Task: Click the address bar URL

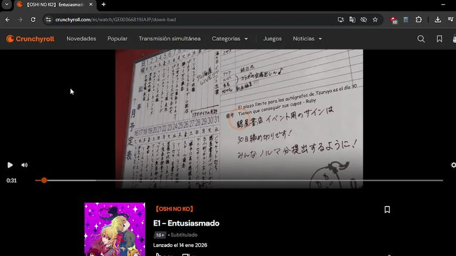Action: [116, 20]
